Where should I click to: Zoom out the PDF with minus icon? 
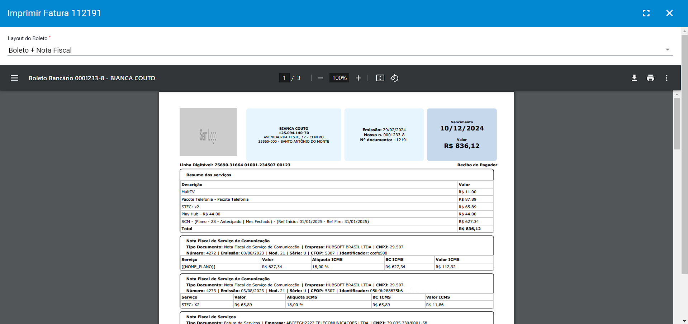click(x=321, y=78)
